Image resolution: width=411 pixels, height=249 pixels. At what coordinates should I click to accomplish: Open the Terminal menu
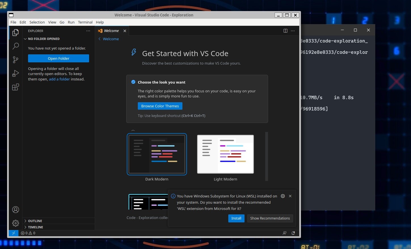[x=85, y=22]
